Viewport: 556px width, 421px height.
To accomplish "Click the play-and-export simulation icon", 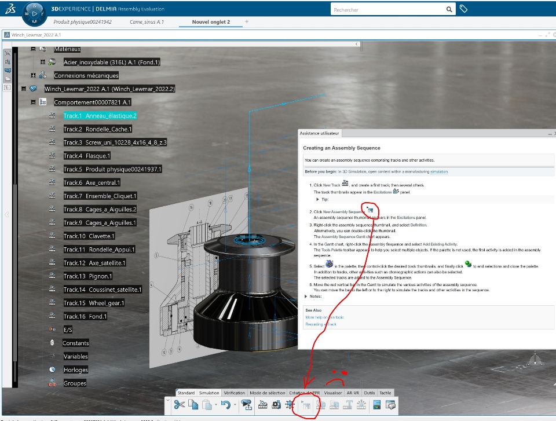I will pos(247,405).
